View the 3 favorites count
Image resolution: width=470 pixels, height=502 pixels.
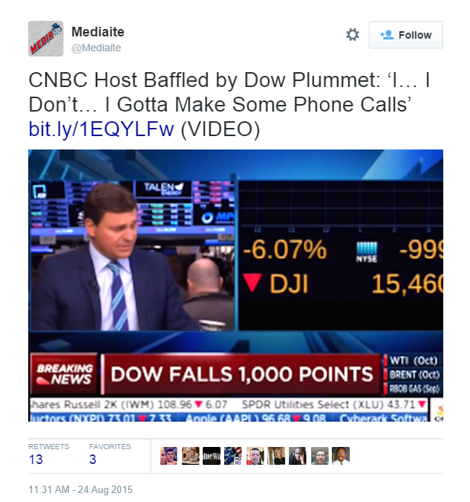point(93,460)
